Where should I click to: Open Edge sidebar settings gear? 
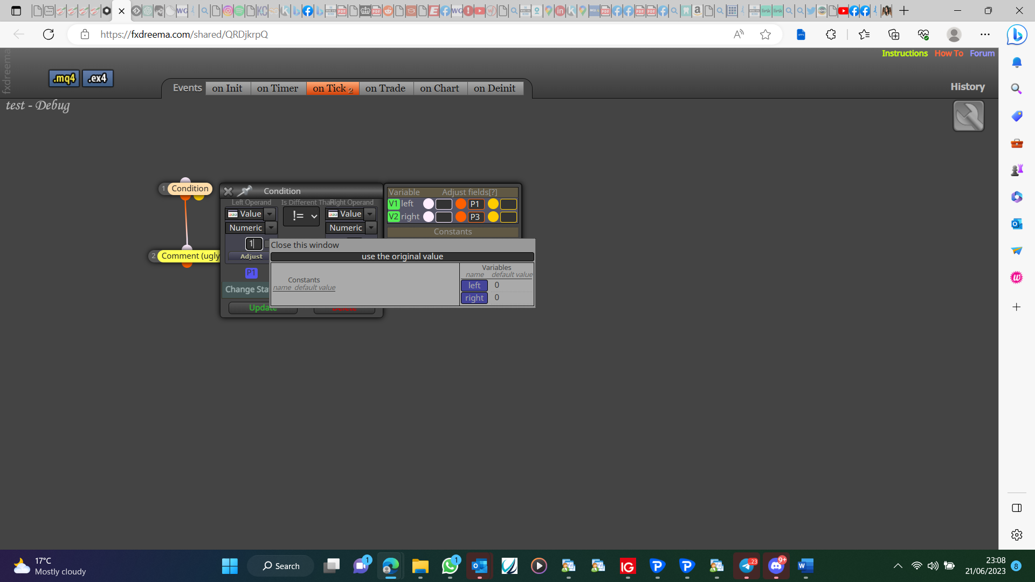1017,535
